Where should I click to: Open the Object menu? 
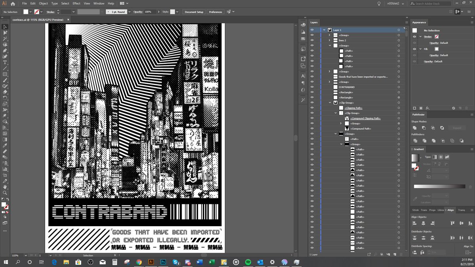coord(43,4)
